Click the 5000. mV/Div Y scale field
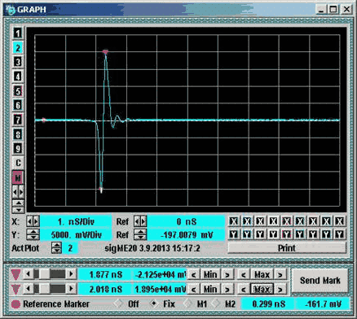 pos(76,234)
